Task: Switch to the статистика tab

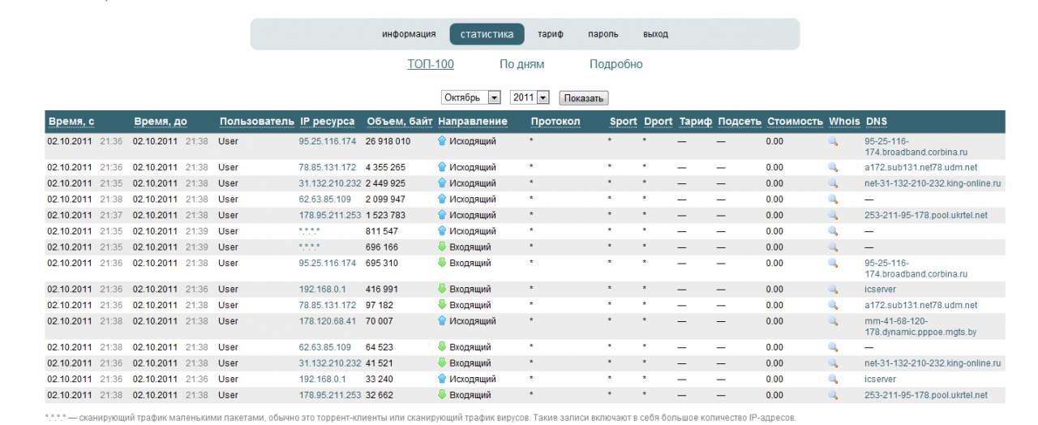Action: point(487,34)
